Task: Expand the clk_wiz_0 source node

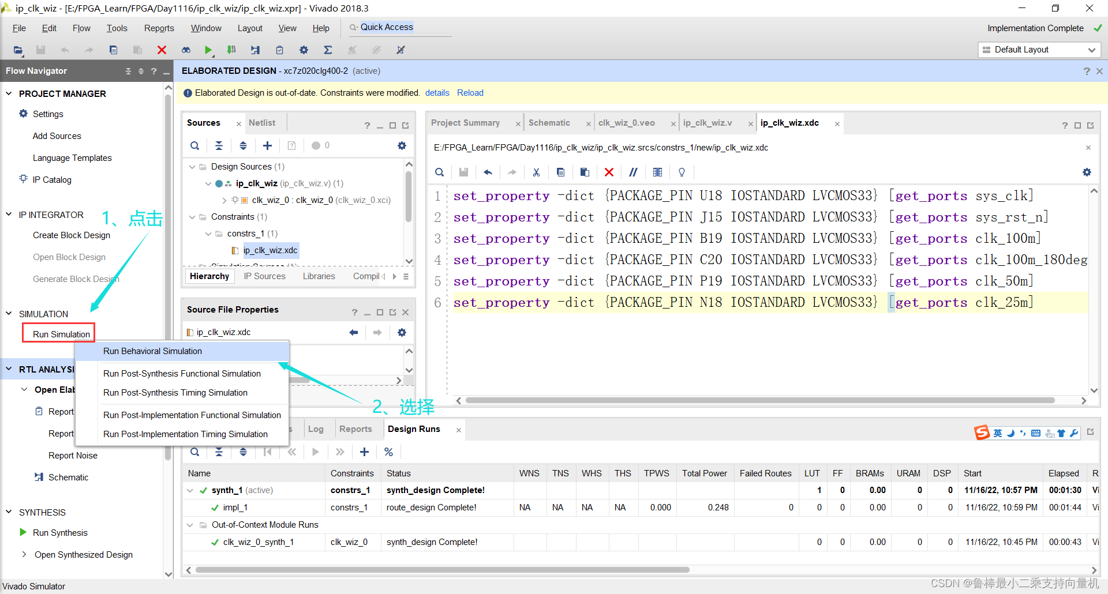Action: pos(224,200)
